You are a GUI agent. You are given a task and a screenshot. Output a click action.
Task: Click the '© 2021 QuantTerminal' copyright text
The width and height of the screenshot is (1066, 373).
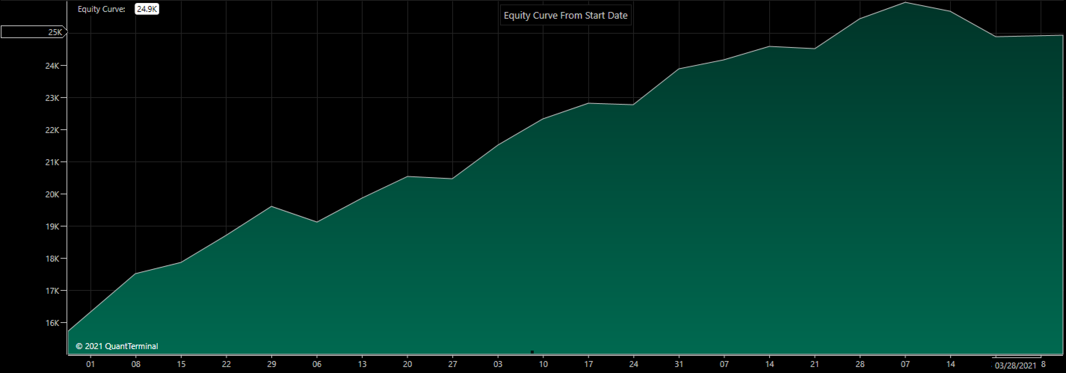tap(117, 346)
